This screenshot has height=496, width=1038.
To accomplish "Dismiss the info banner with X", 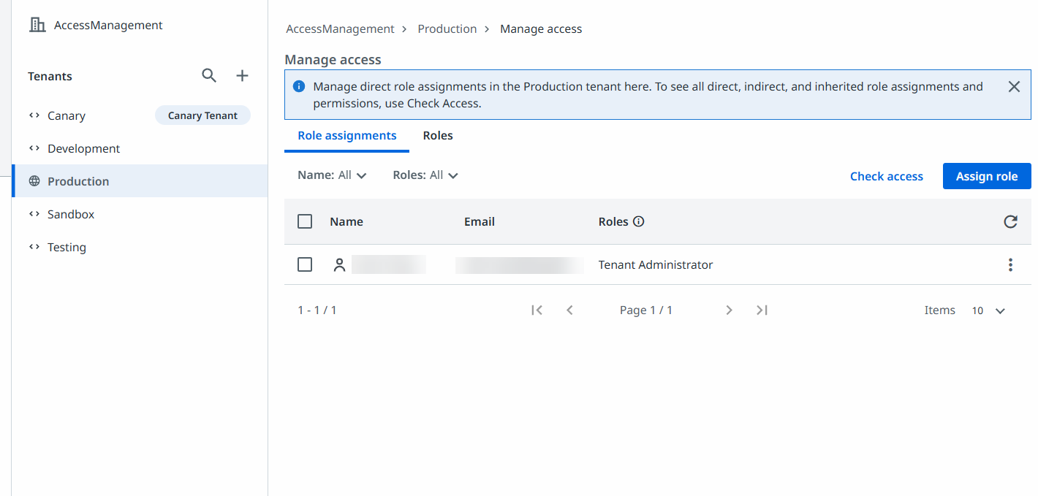I will 1014,87.
